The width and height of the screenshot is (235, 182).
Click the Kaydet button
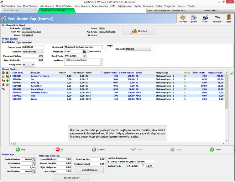coord(137,149)
